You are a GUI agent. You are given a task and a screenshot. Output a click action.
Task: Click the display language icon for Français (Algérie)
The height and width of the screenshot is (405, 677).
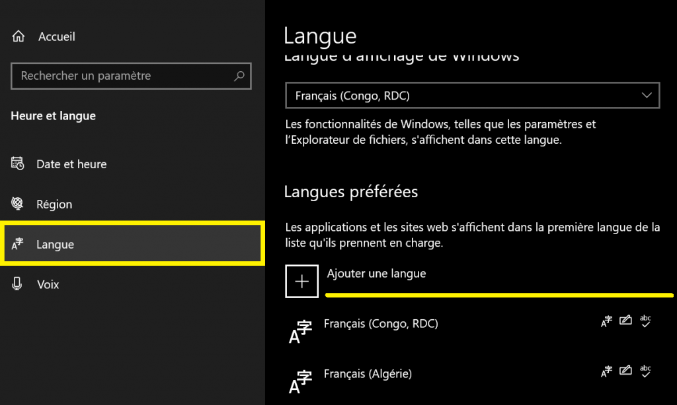[606, 371]
